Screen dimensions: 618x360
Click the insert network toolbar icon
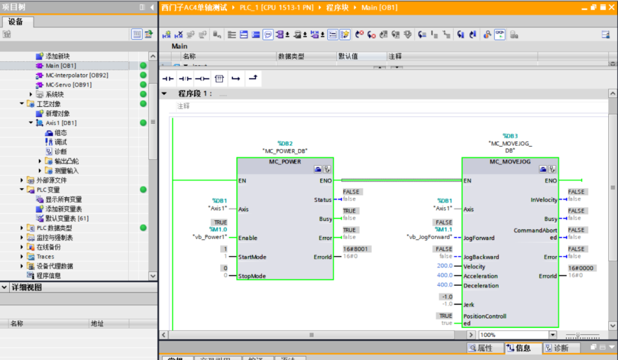tap(167, 34)
